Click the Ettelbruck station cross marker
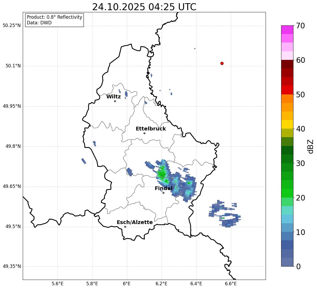Viewport: 317px width, 289px height. point(144,133)
